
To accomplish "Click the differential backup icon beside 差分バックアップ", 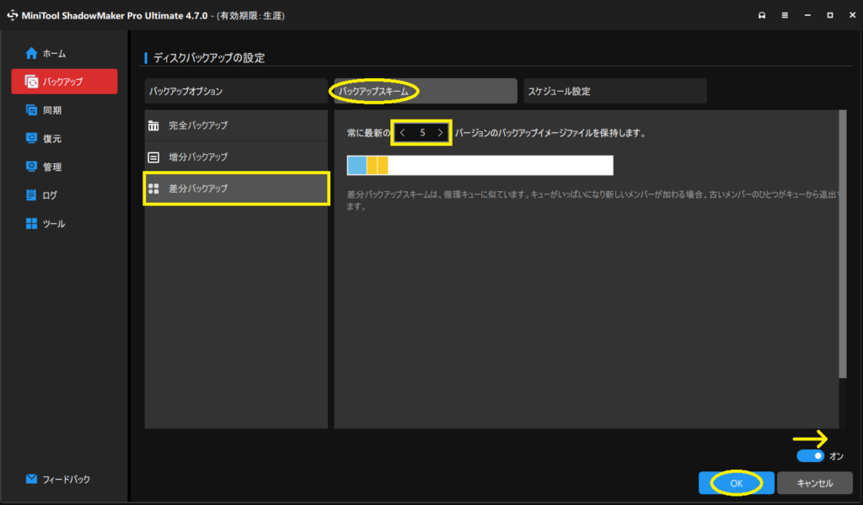I will tap(153, 189).
